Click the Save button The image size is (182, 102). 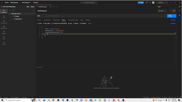tap(161, 11)
